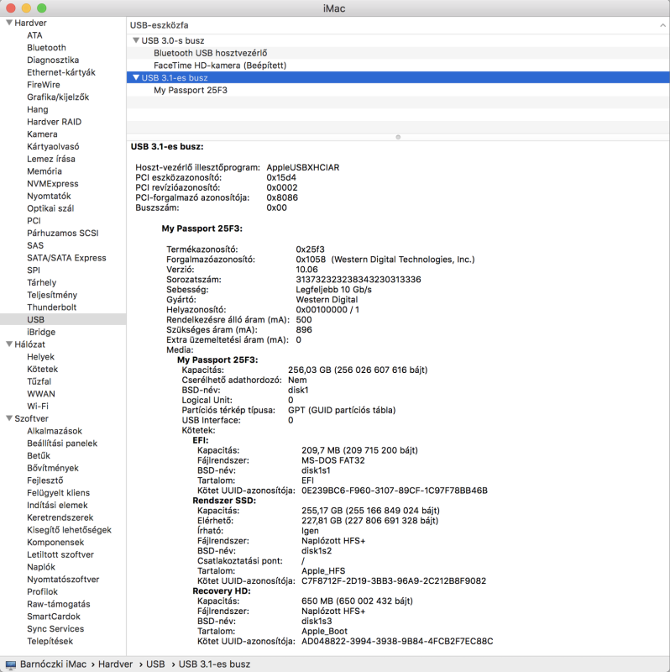Select SAS in the sidebar

click(35, 245)
